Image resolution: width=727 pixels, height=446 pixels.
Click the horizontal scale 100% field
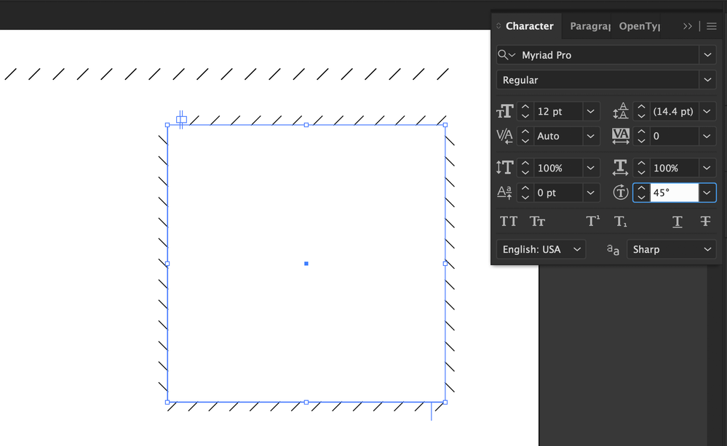click(674, 168)
